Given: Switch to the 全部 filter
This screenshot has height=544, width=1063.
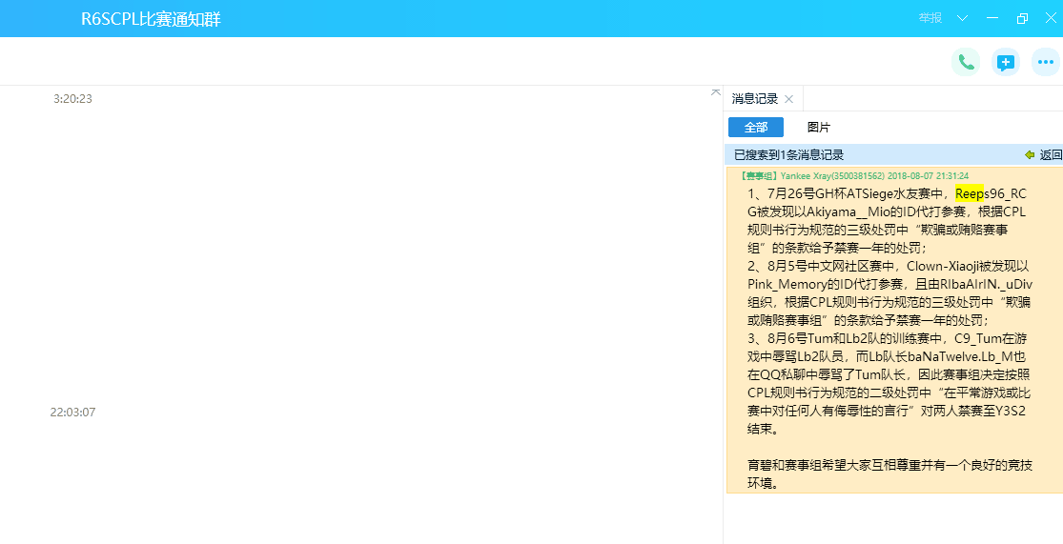Looking at the screenshot, I should tap(756, 128).
